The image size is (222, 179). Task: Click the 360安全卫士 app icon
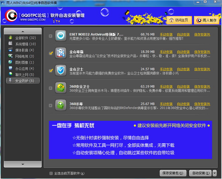[x=60, y=88]
